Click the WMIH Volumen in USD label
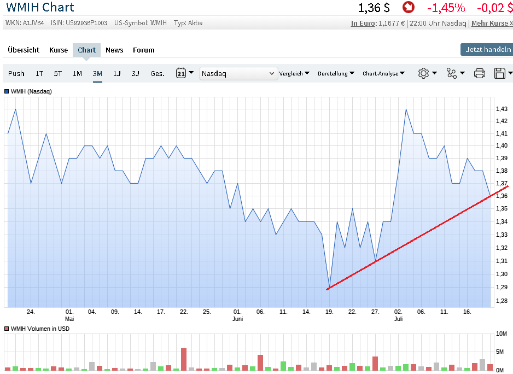This screenshot has width=513, height=374. (x=40, y=329)
